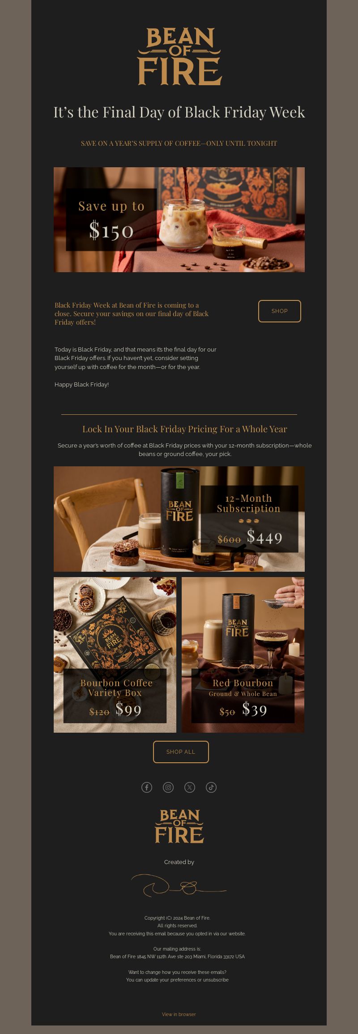Select the Red Bourbon product image
The image size is (358, 1034).
(243, 655)
